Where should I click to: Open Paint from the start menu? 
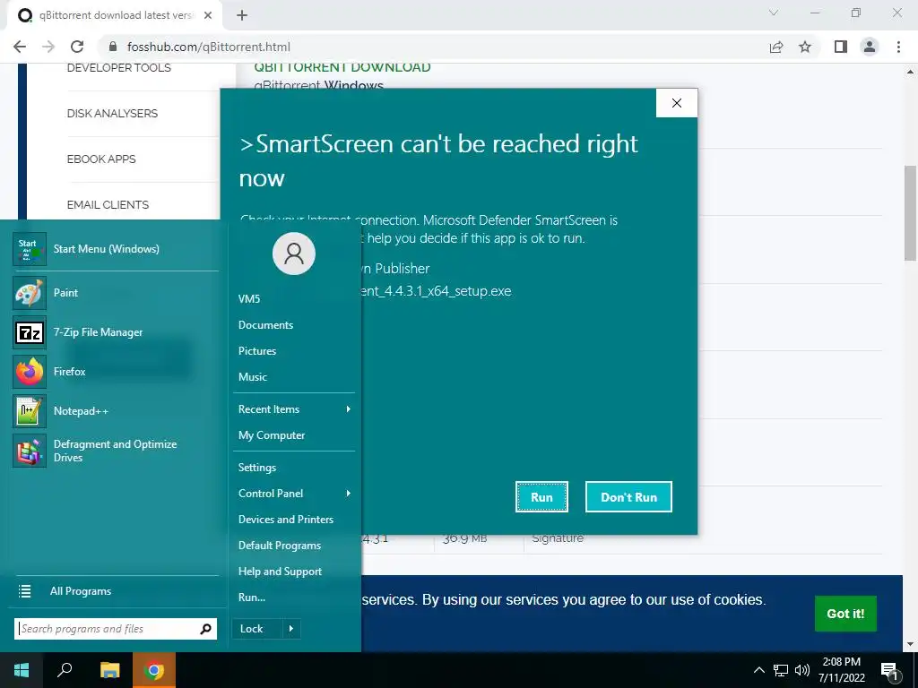pyautogui.click(x=116, y=293)
